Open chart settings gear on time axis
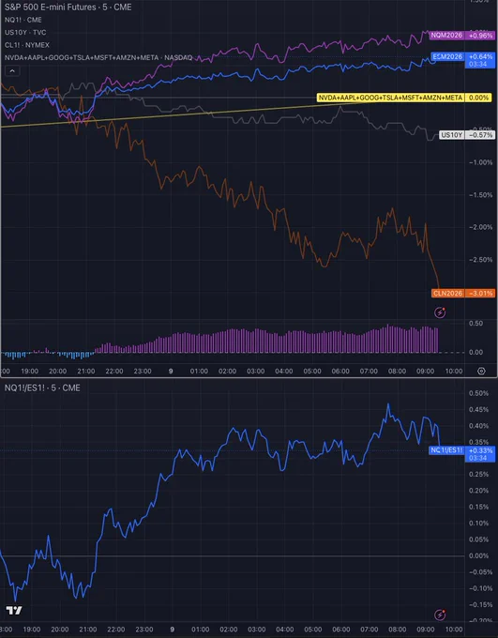Image resolution: width=498 pixels, height=638 pixels. click(481, 372)
